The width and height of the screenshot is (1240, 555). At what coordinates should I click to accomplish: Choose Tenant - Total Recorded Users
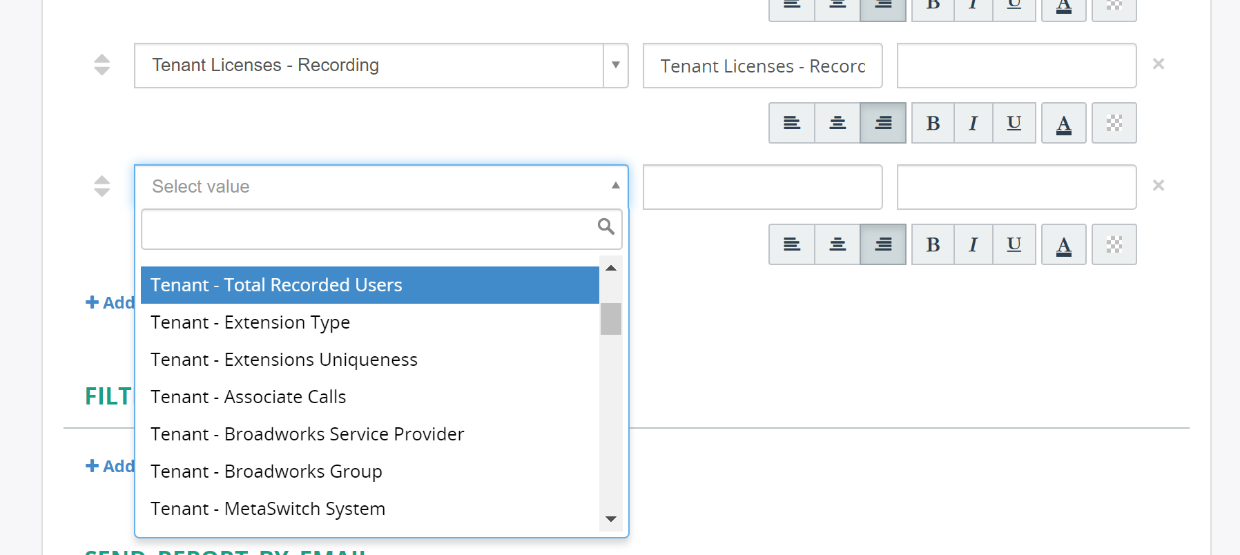pyautogui.click(x=370, y=285)
